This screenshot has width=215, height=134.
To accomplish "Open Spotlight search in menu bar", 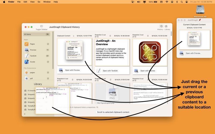I will [182, 2].
